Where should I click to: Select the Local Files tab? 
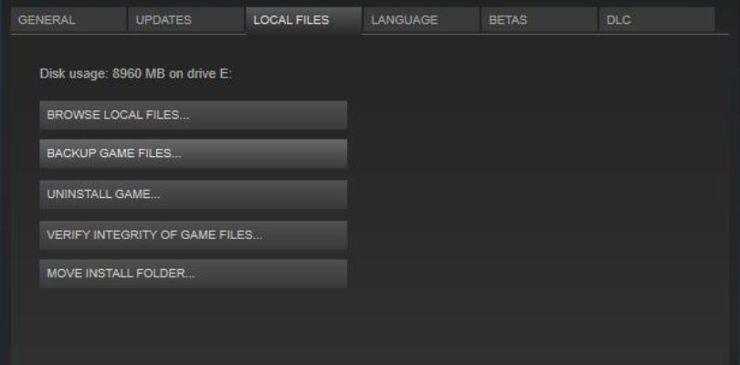pyautogui.click(x=304, y=20)
